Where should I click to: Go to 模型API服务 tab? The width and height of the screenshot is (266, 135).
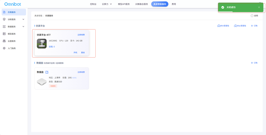(124, 4)
